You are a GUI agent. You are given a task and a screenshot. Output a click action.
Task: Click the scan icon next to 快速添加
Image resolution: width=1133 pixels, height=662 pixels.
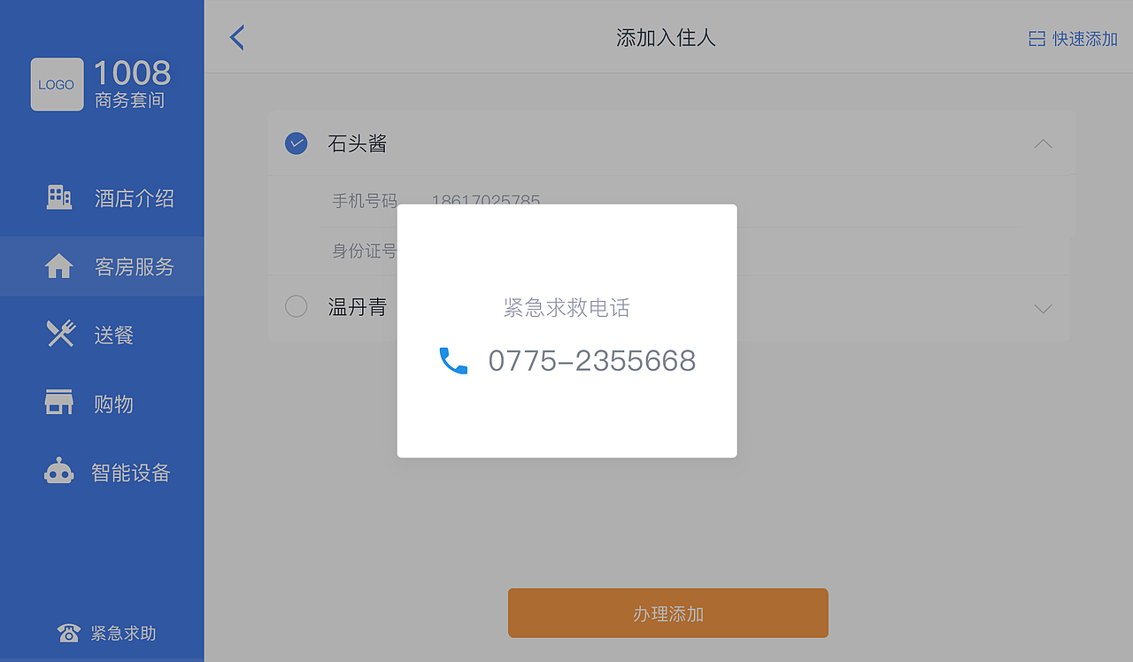(x=1037, y=39)
